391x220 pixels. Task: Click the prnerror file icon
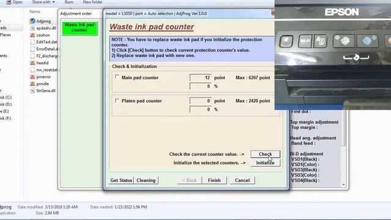32,77
